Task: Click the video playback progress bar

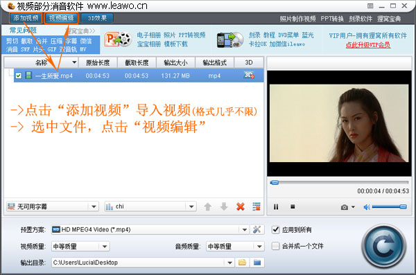Action: point(339,182)
